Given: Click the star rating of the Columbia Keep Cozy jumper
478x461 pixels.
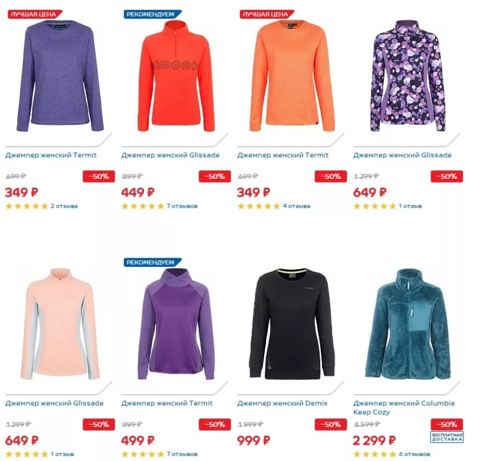Looking at the screenshot, I should 375,454.
